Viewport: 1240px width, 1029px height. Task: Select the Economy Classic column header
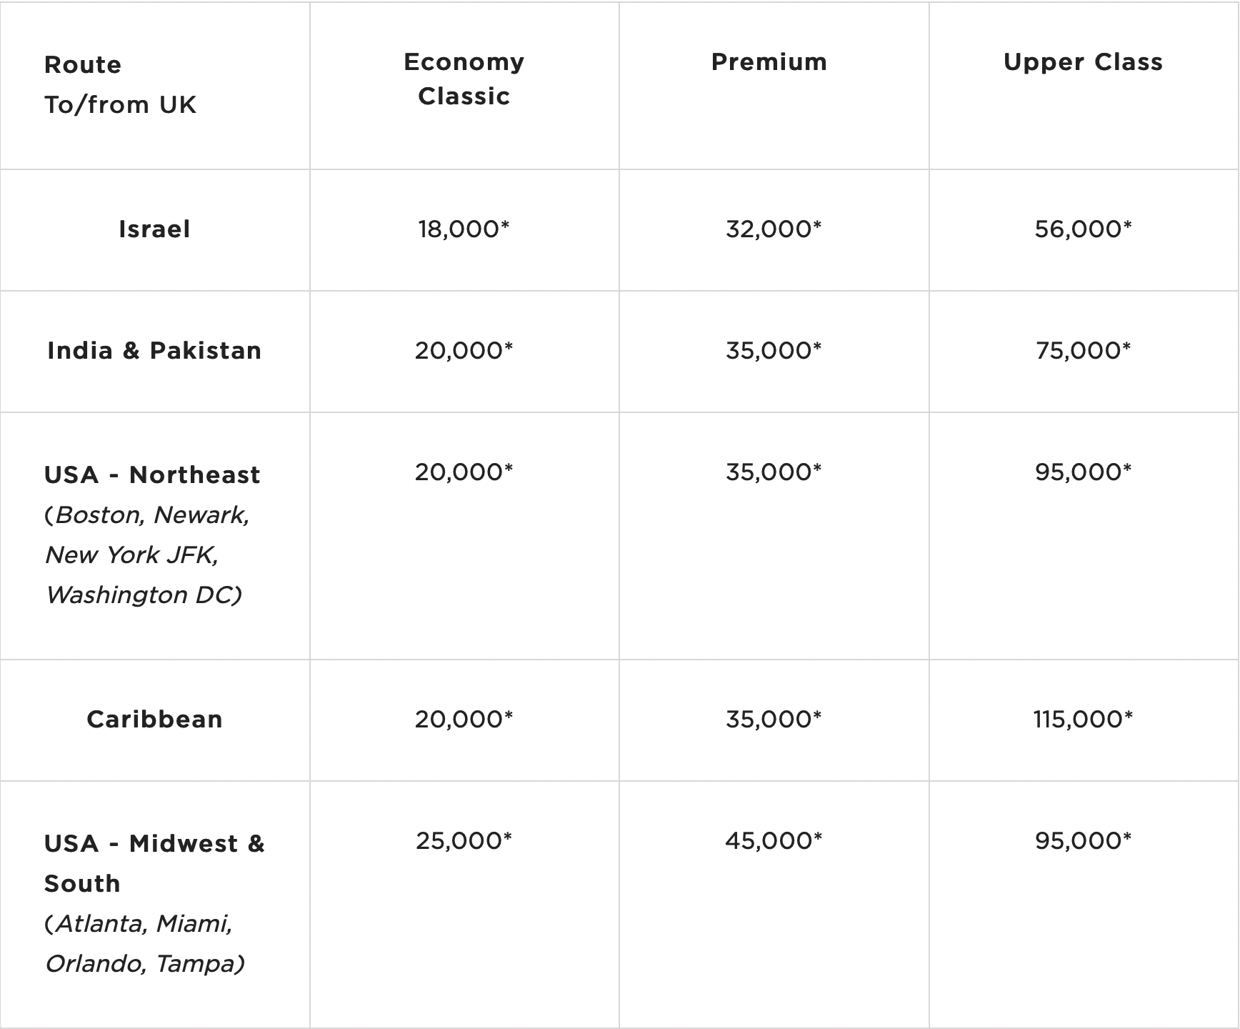pos(464,79)
